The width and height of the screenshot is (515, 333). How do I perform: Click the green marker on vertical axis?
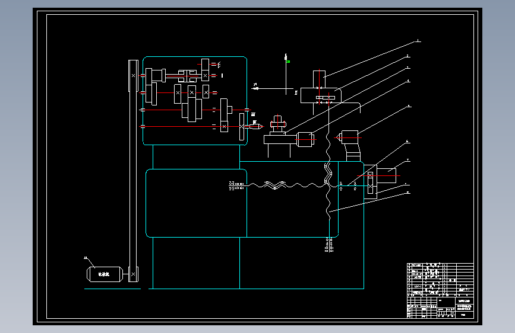tap(287, 62)
